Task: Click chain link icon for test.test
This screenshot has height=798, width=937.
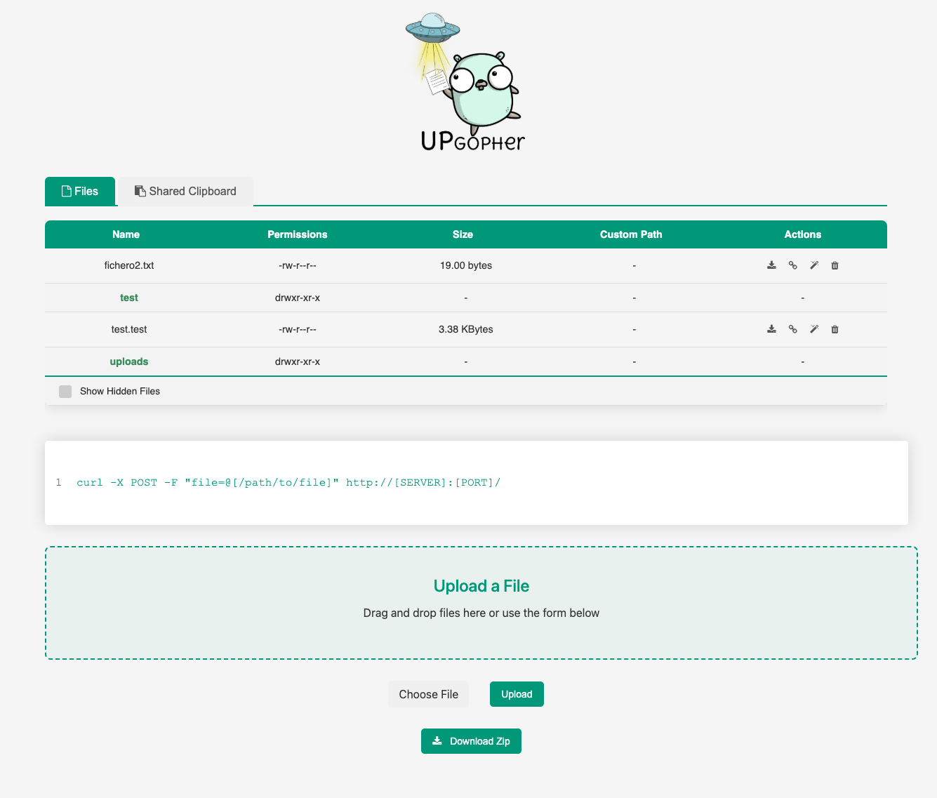Action: (x=792, y=329)
